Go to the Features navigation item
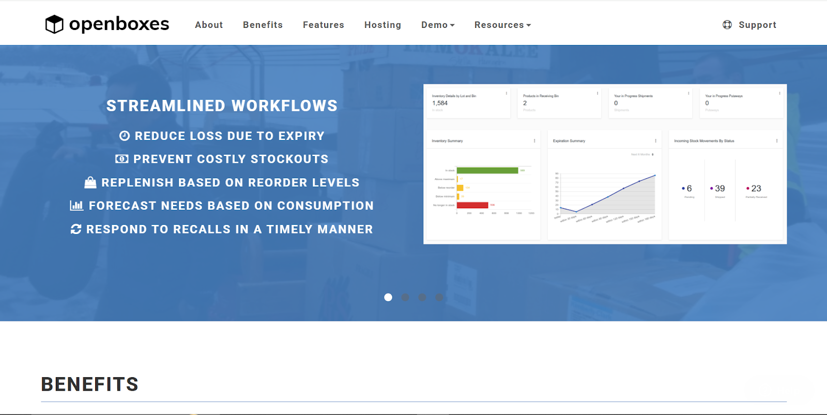Viewport: 827px width, 415px height. [x=323, y=25]
